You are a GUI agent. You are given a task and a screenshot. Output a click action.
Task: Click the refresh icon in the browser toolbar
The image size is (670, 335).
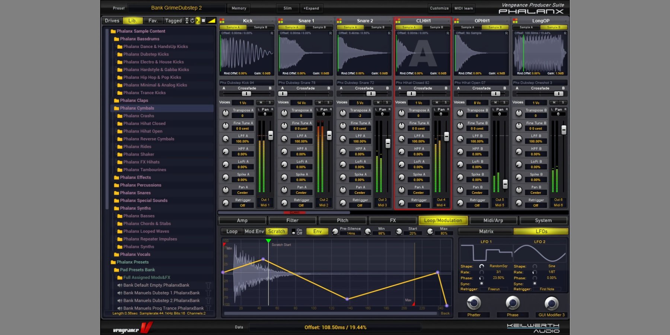click(x=192, y=20)
